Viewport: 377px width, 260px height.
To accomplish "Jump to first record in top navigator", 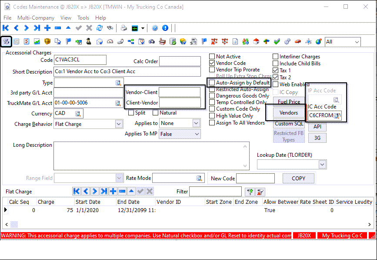I will click(x=6, y=28).
